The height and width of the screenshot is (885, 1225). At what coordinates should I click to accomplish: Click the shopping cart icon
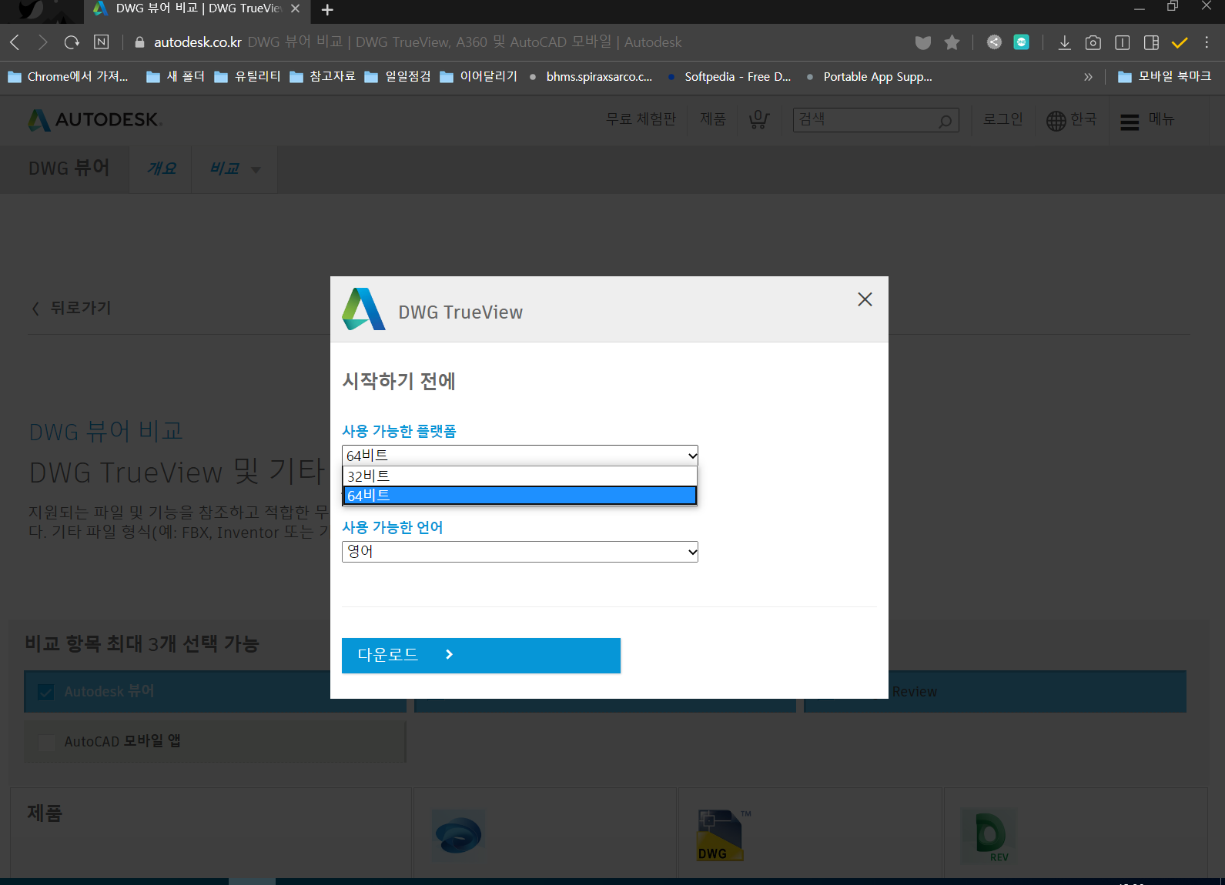pos(759,119)
